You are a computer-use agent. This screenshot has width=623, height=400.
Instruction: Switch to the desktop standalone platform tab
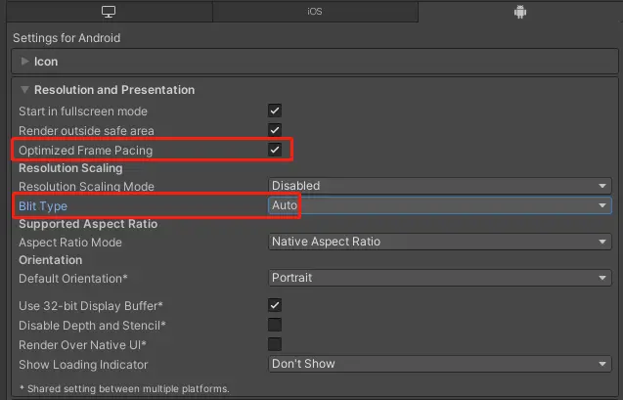tap(109, 12)
